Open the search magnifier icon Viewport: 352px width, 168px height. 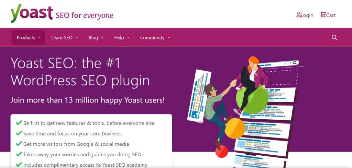coord(334,38)
